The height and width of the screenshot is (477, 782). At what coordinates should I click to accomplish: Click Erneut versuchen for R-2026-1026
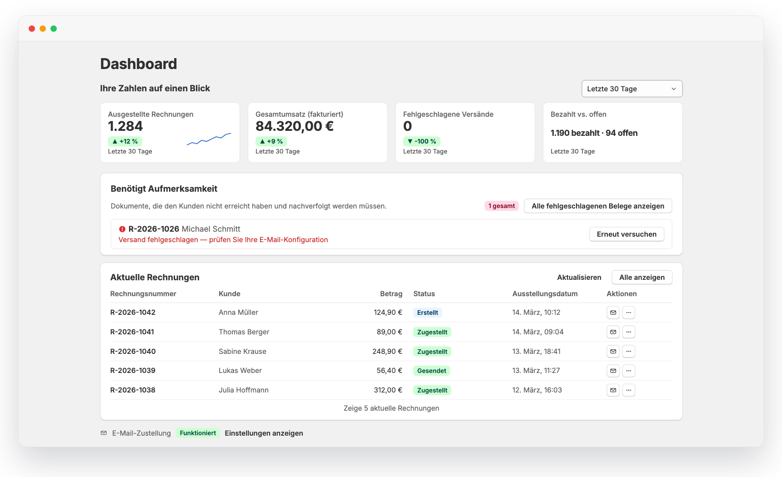pos(627,234)
